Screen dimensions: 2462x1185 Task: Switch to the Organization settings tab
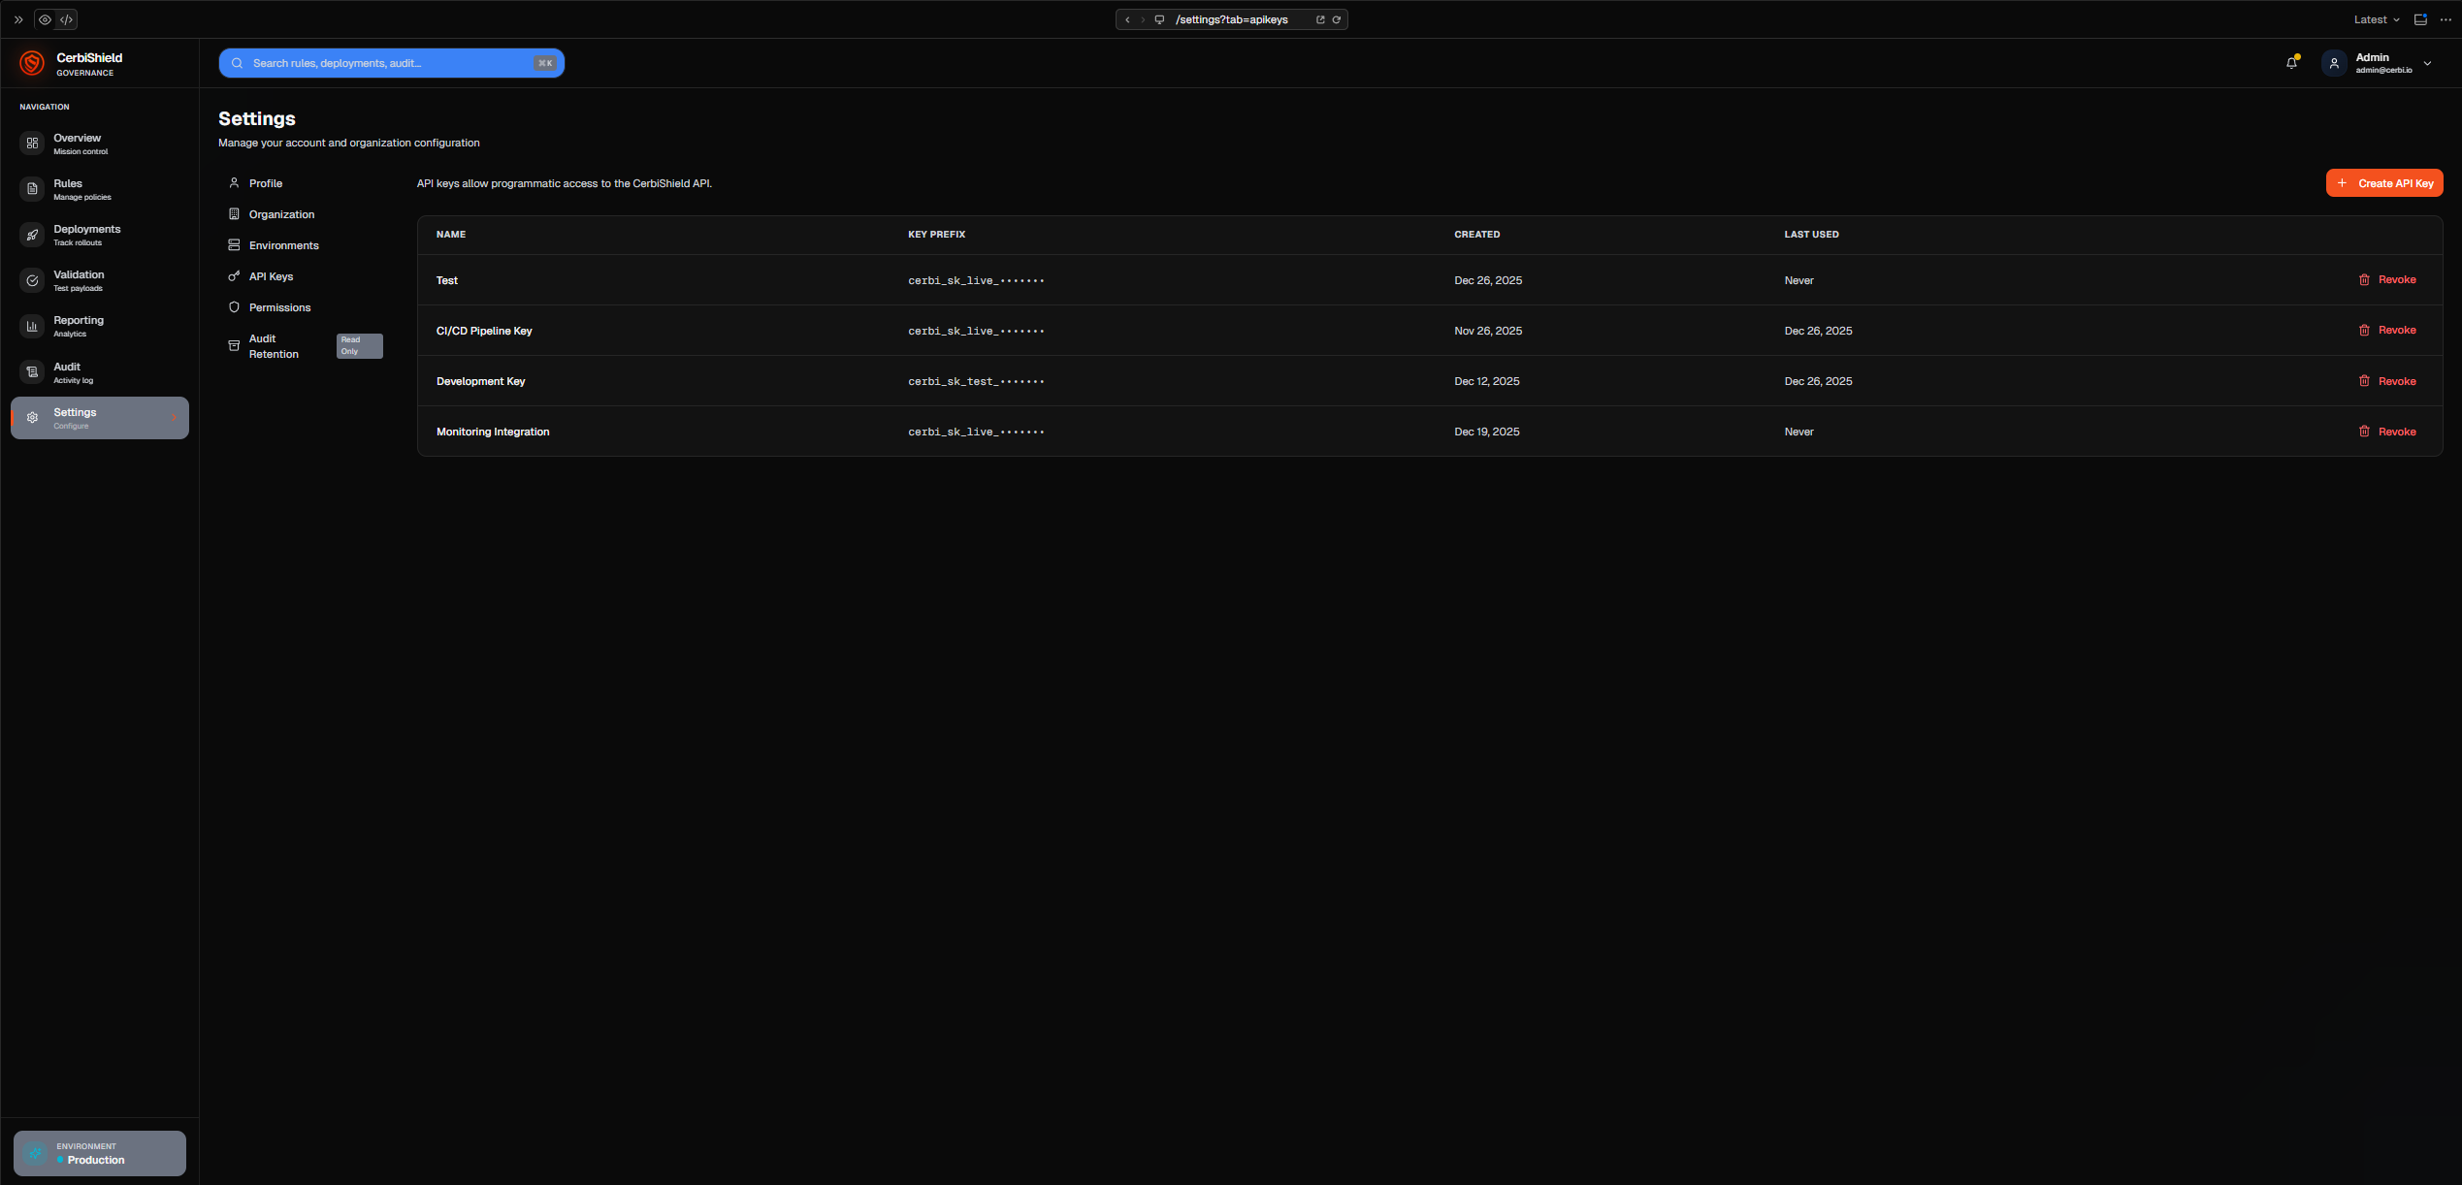tap(281, 214)
